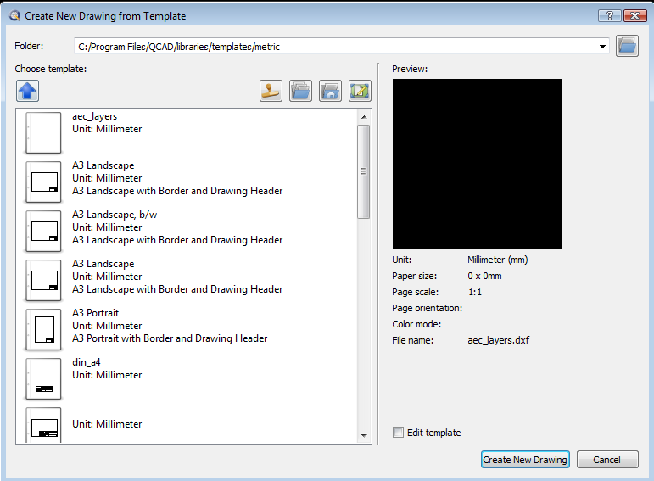Click the green-arrow image icon in toolbar
The image size is (654, 481).
click(360, 91)
